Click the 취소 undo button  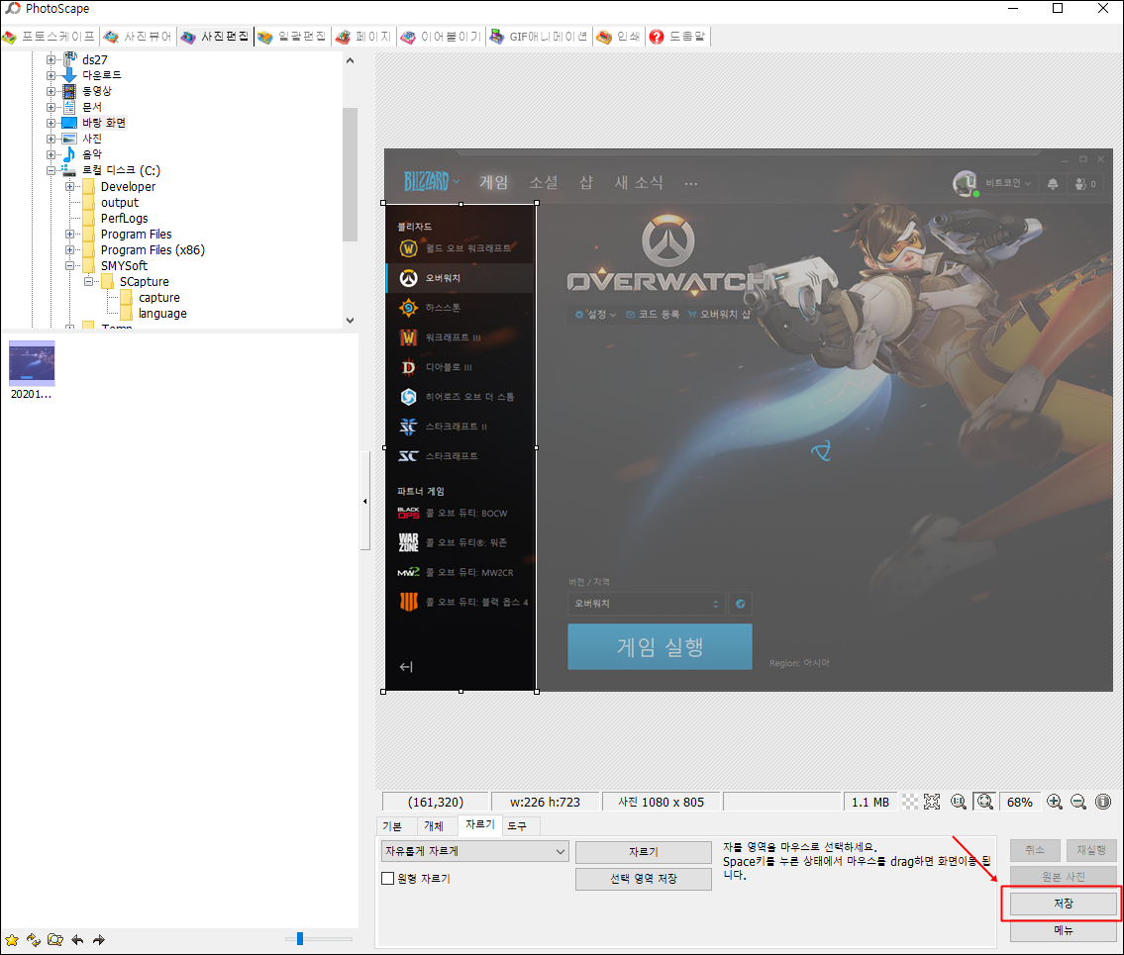click(x=1035, y=850)
